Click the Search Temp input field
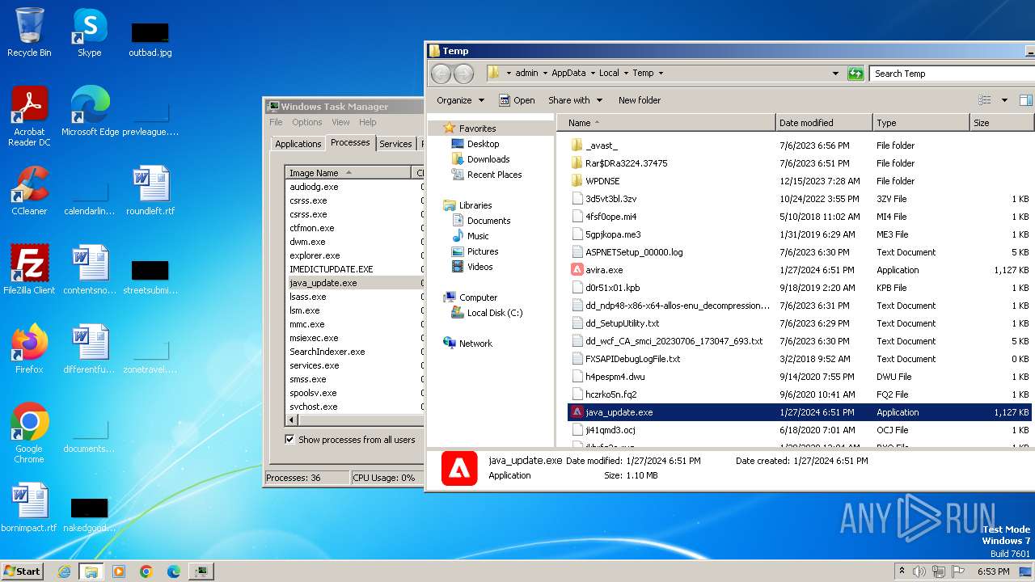 [953, 74]
